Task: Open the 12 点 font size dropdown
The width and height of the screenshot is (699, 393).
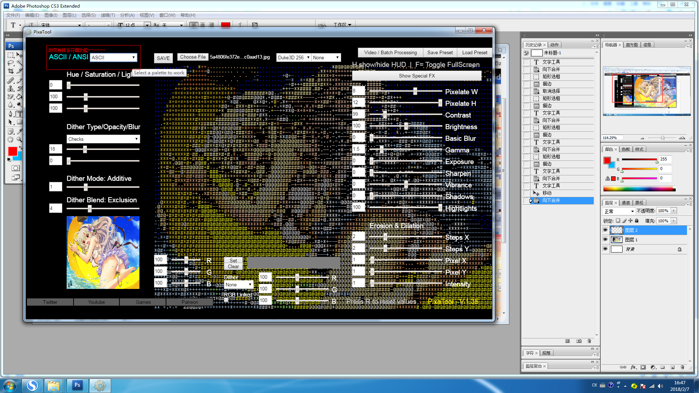Action: [147, 25]
